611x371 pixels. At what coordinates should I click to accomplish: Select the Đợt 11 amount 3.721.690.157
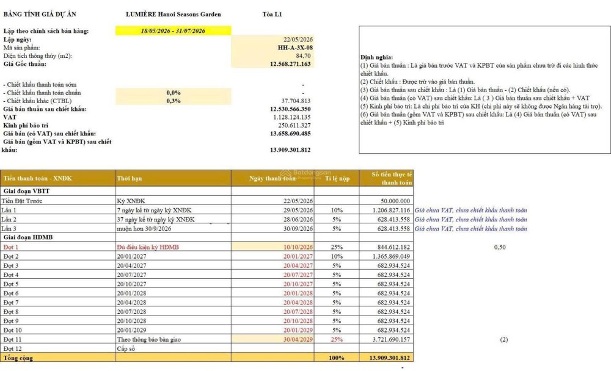(391, 339)
